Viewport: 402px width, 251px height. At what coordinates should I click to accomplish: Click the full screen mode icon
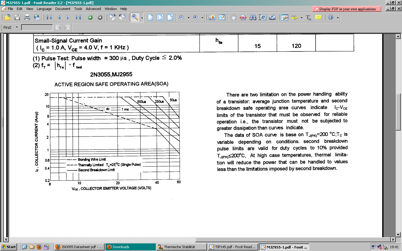coord(222,17)
